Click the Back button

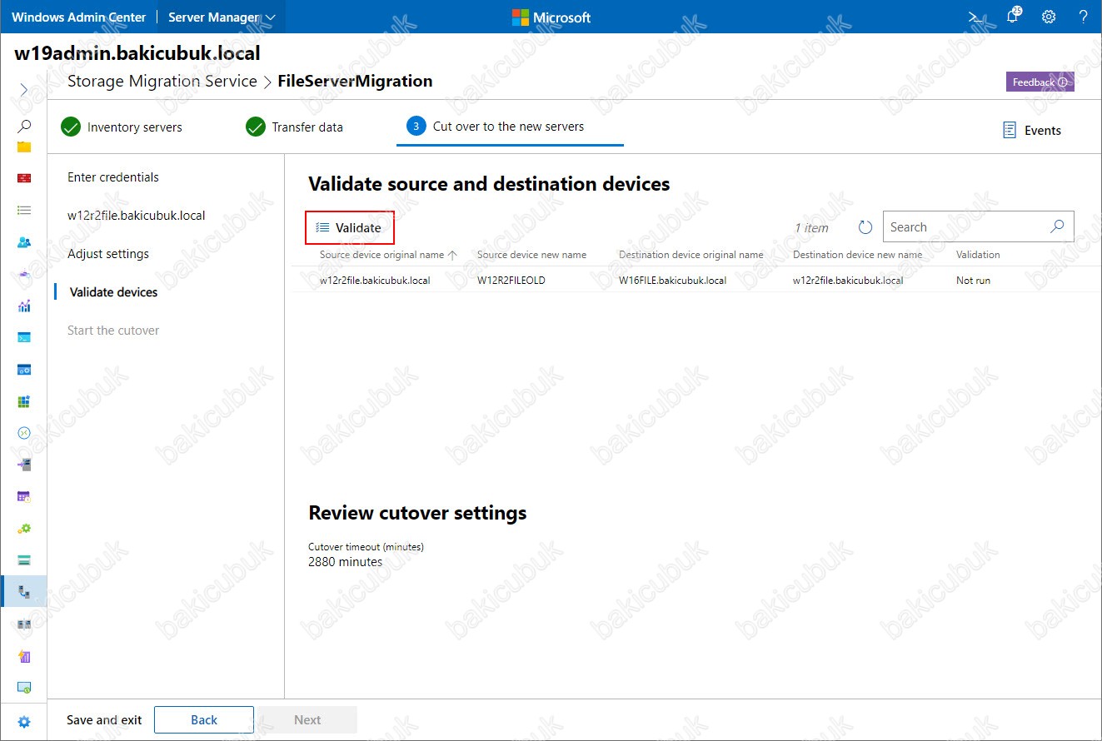coord(204,720)
